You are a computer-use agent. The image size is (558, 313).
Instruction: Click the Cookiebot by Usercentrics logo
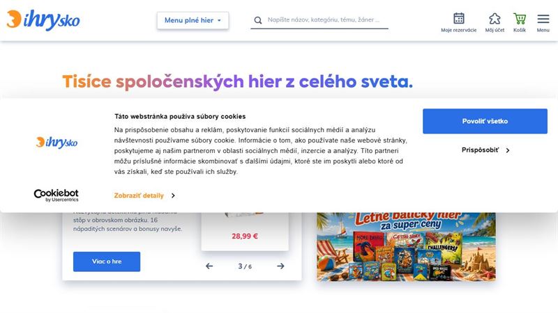tap(56, 195)
